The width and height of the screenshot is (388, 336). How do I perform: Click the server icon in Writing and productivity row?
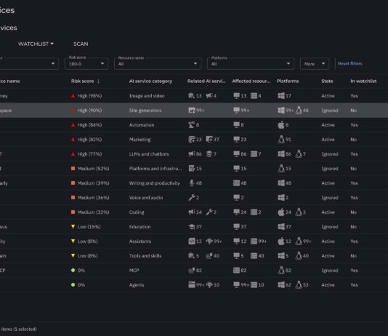pyautogui.click(x=236, y=183)
